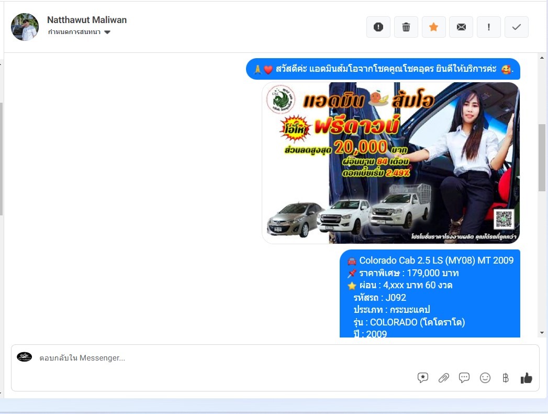
Task: Open emoji picker smiley icon
Action: (485, 378)
